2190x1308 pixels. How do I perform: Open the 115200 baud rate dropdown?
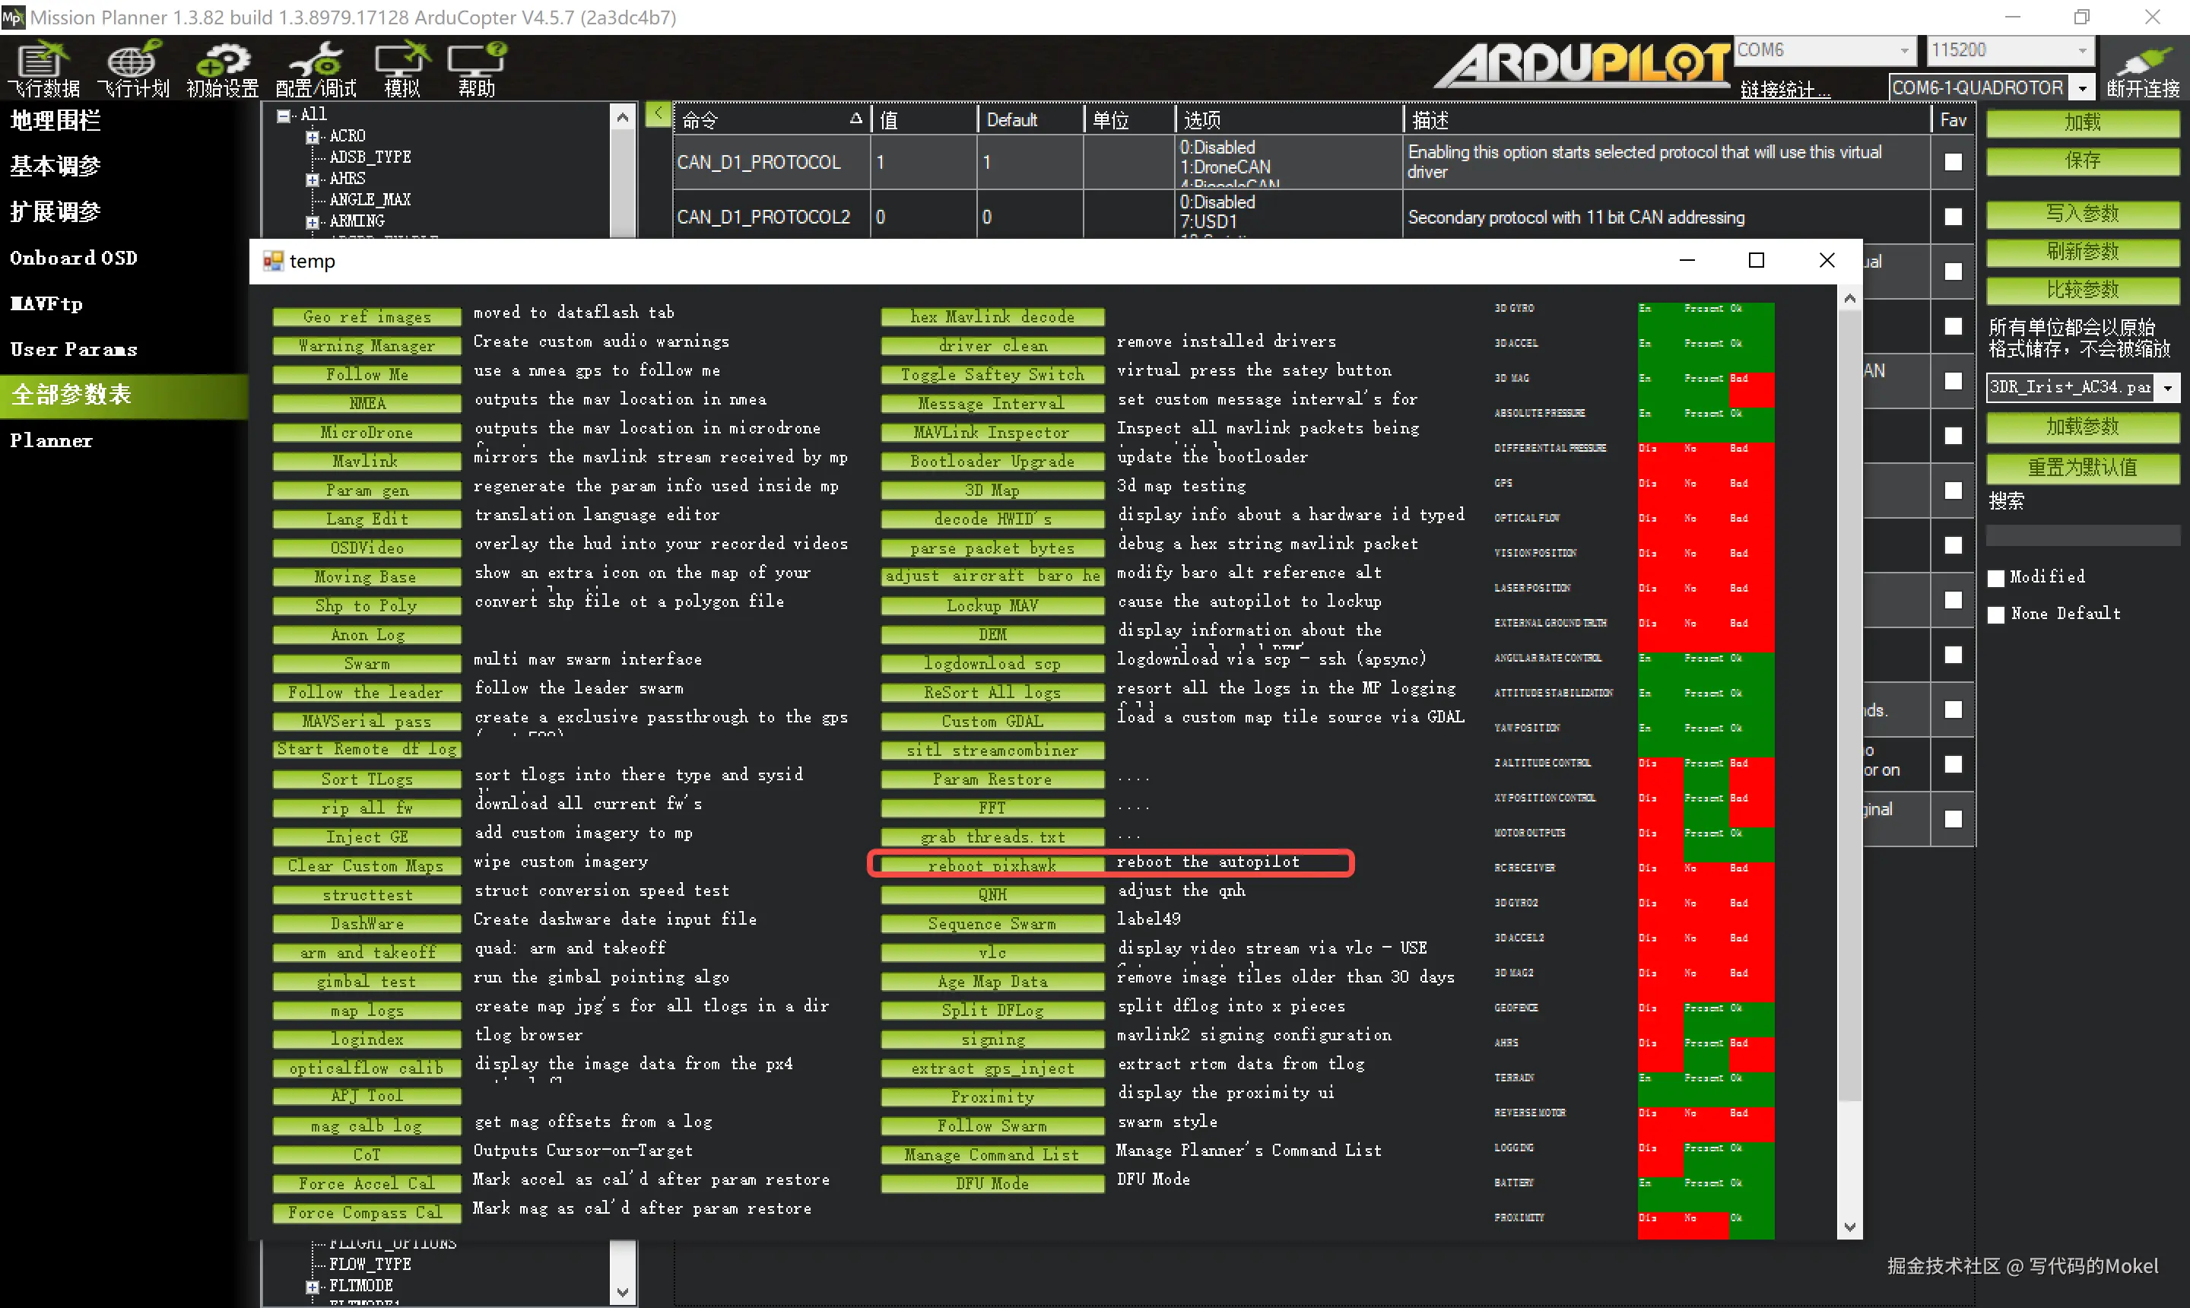[x=2081, y=50]
